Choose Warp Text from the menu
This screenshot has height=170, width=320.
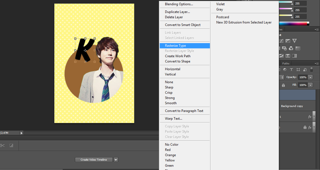coord(173,119)
